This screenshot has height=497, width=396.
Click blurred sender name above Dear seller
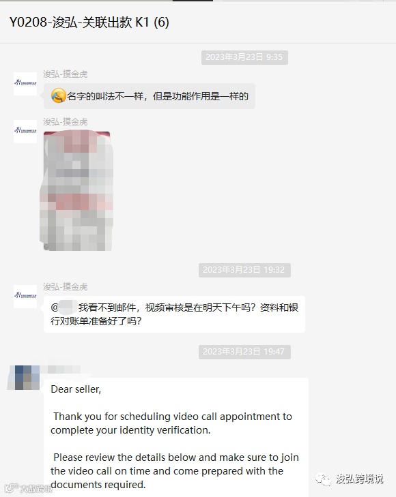pos(62,370)
